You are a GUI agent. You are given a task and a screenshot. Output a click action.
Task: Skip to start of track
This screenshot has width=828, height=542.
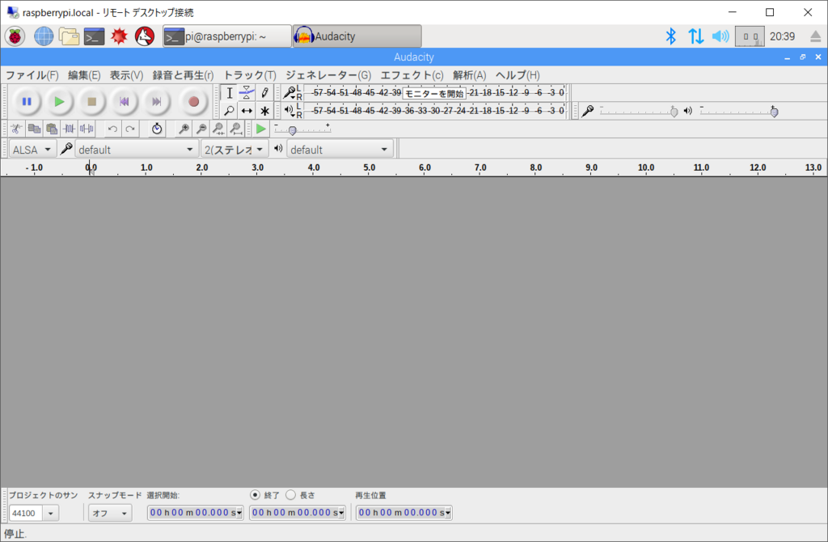[124, 101]
